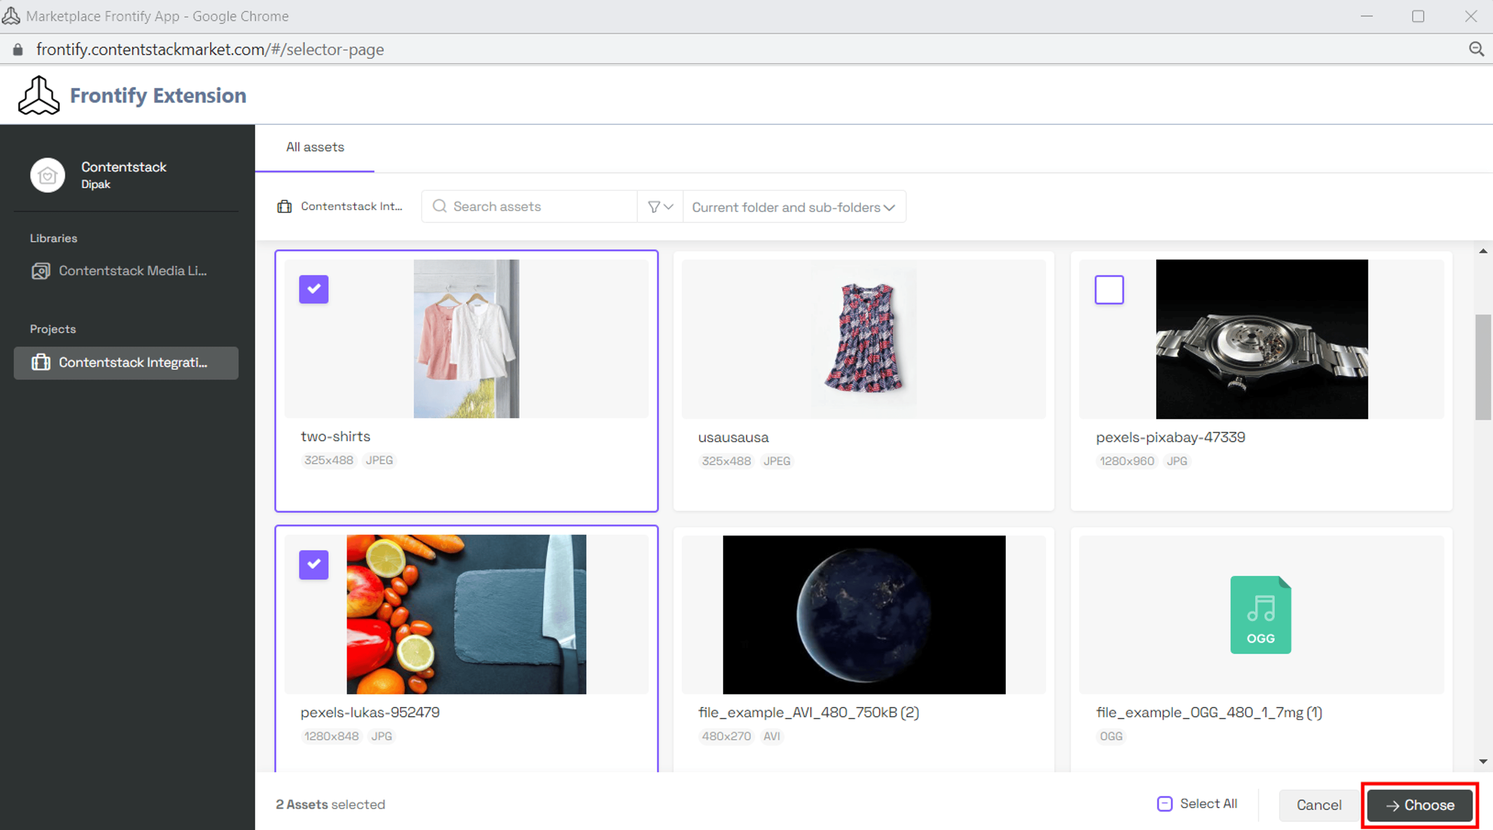Toggle the Select All checkbox
The image size is (1493, 830).
pos(1165,804)
